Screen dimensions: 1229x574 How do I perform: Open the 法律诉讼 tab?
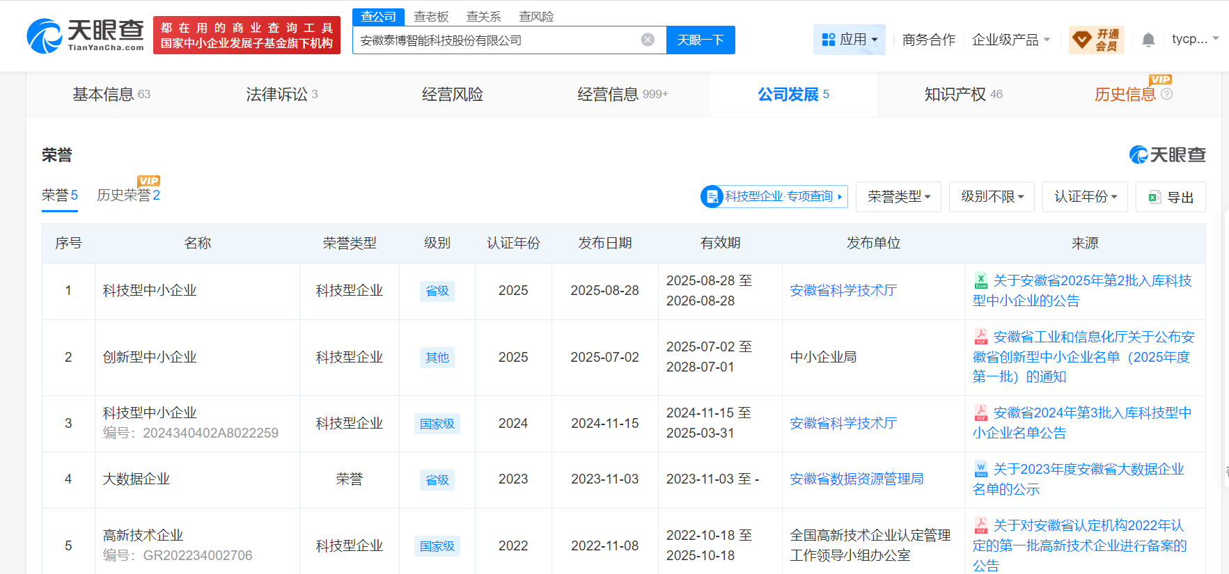282,94
